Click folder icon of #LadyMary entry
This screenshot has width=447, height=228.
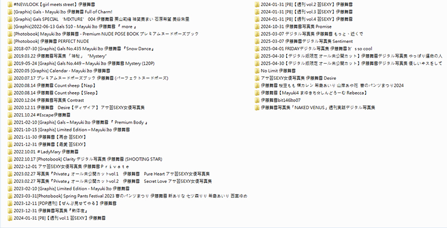10,152
